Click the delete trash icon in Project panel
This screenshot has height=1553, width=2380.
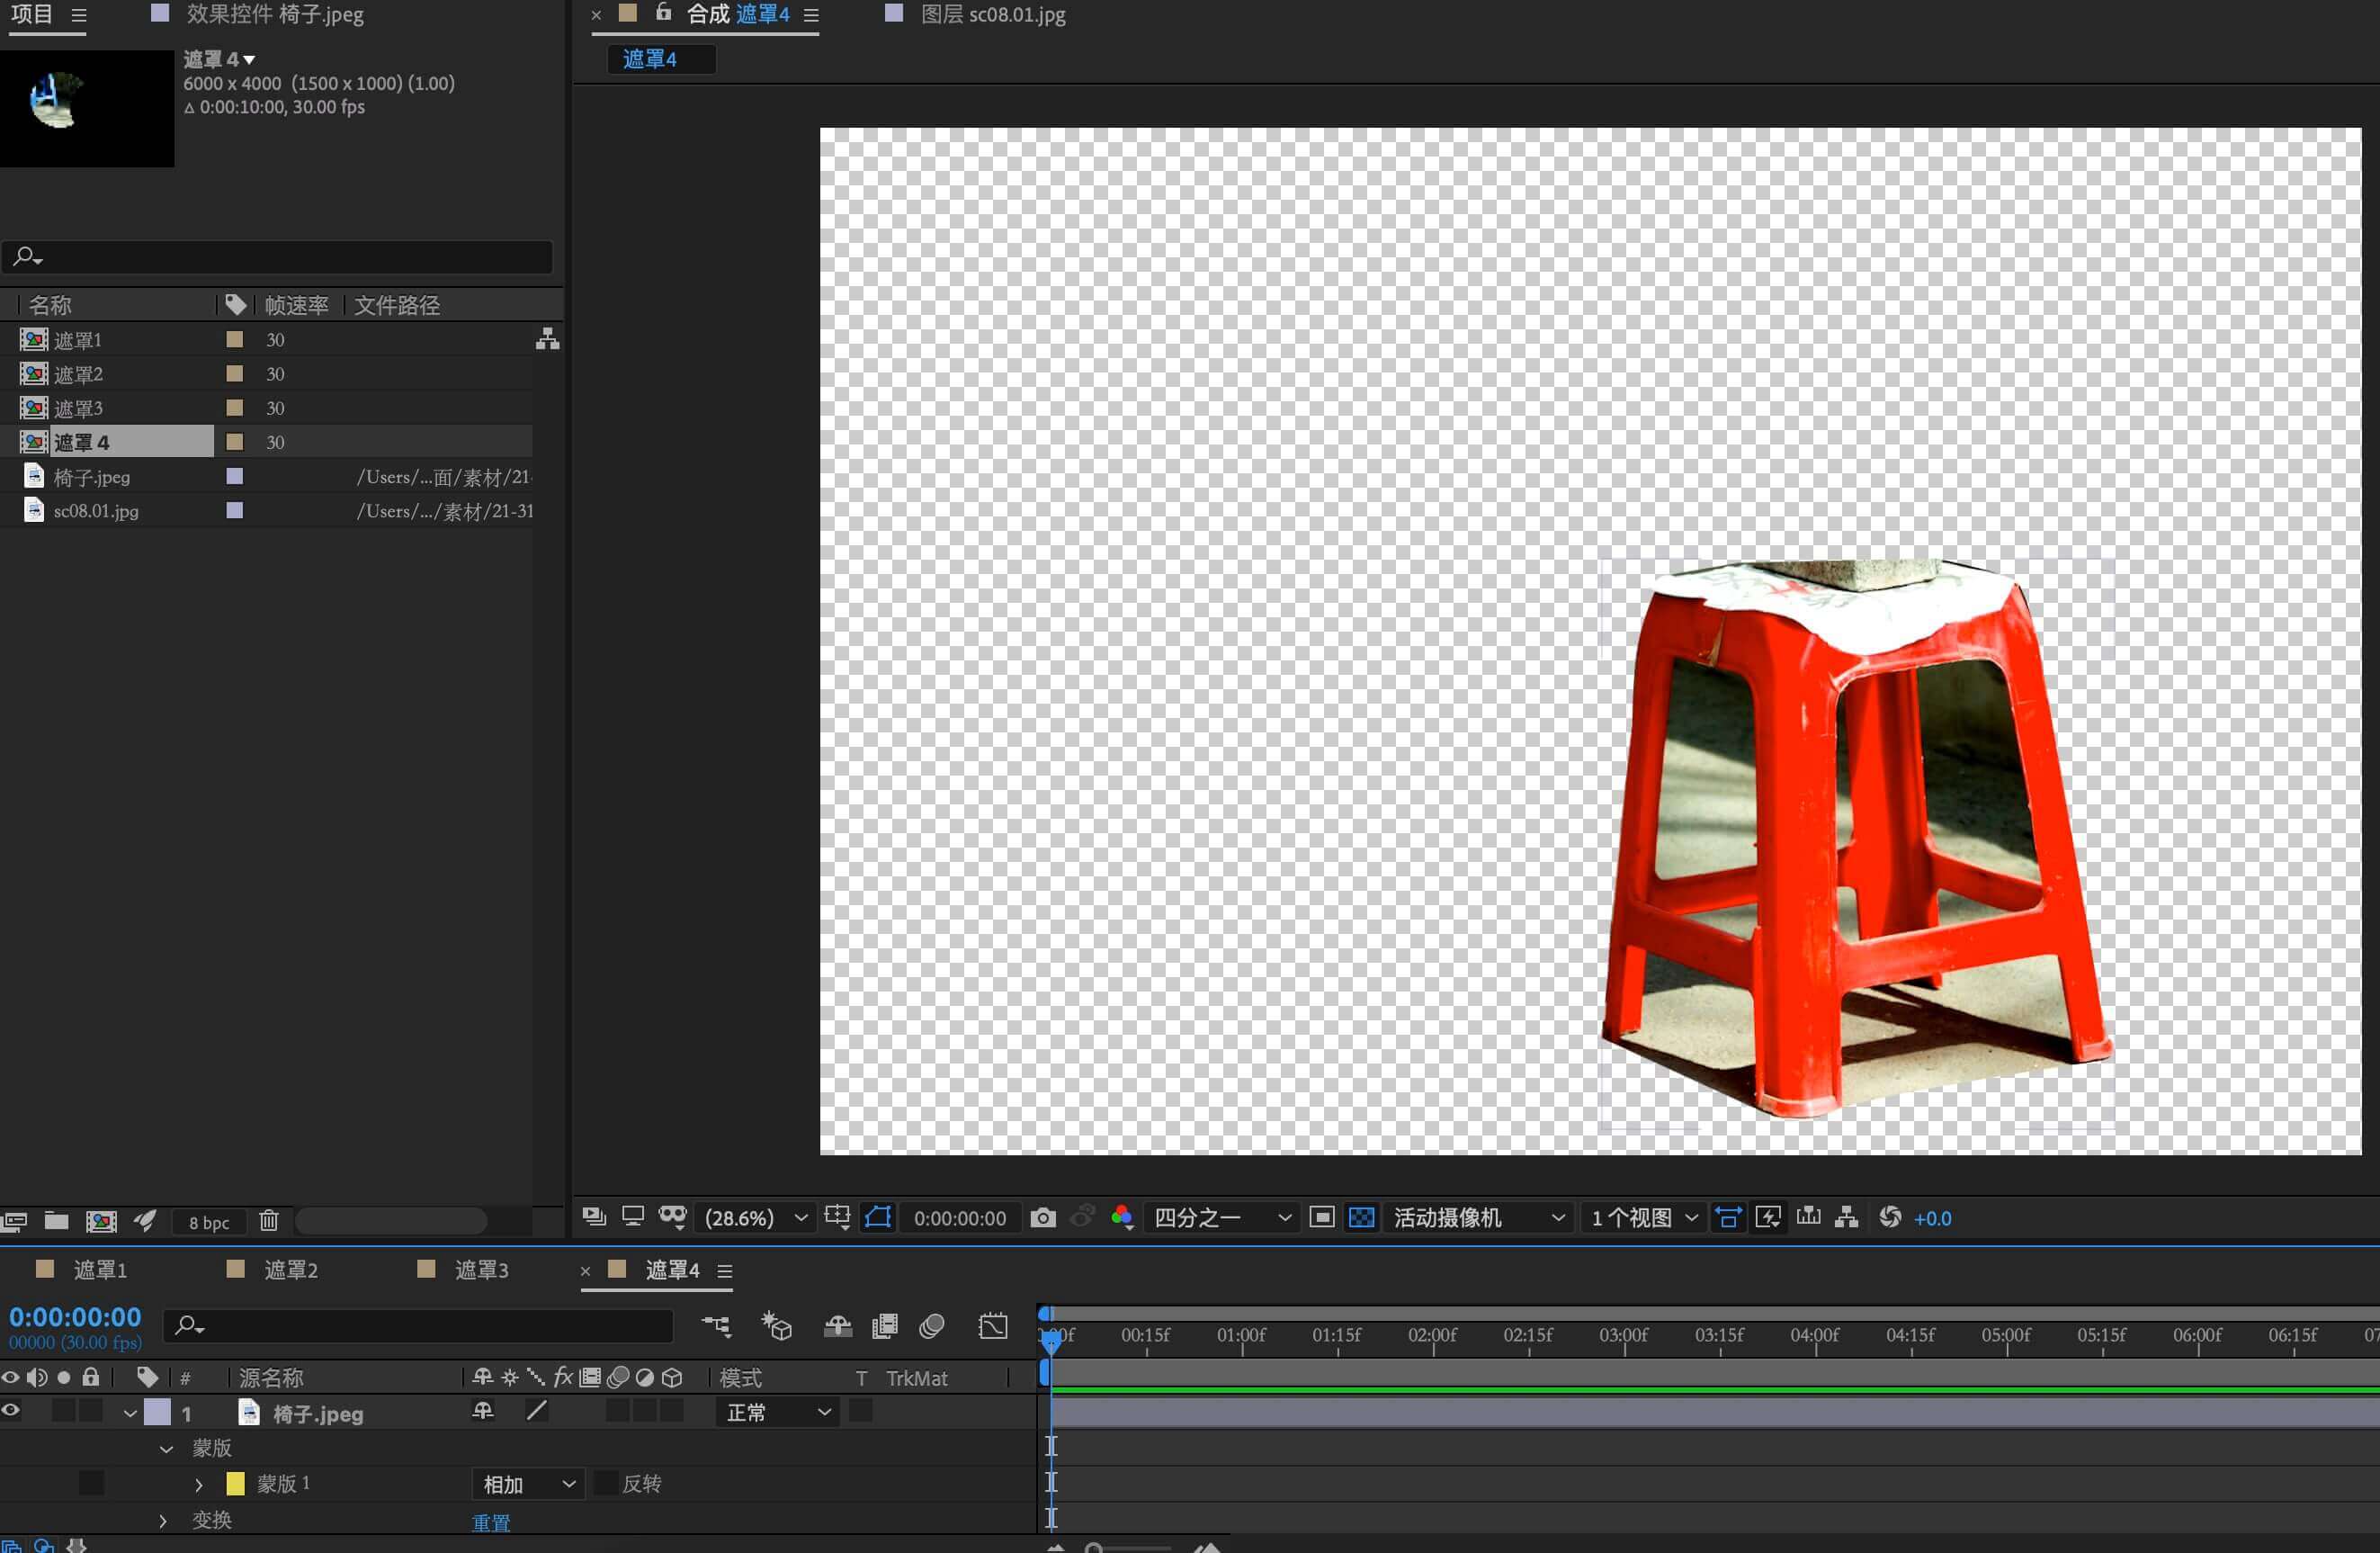tap(268, 1221)
